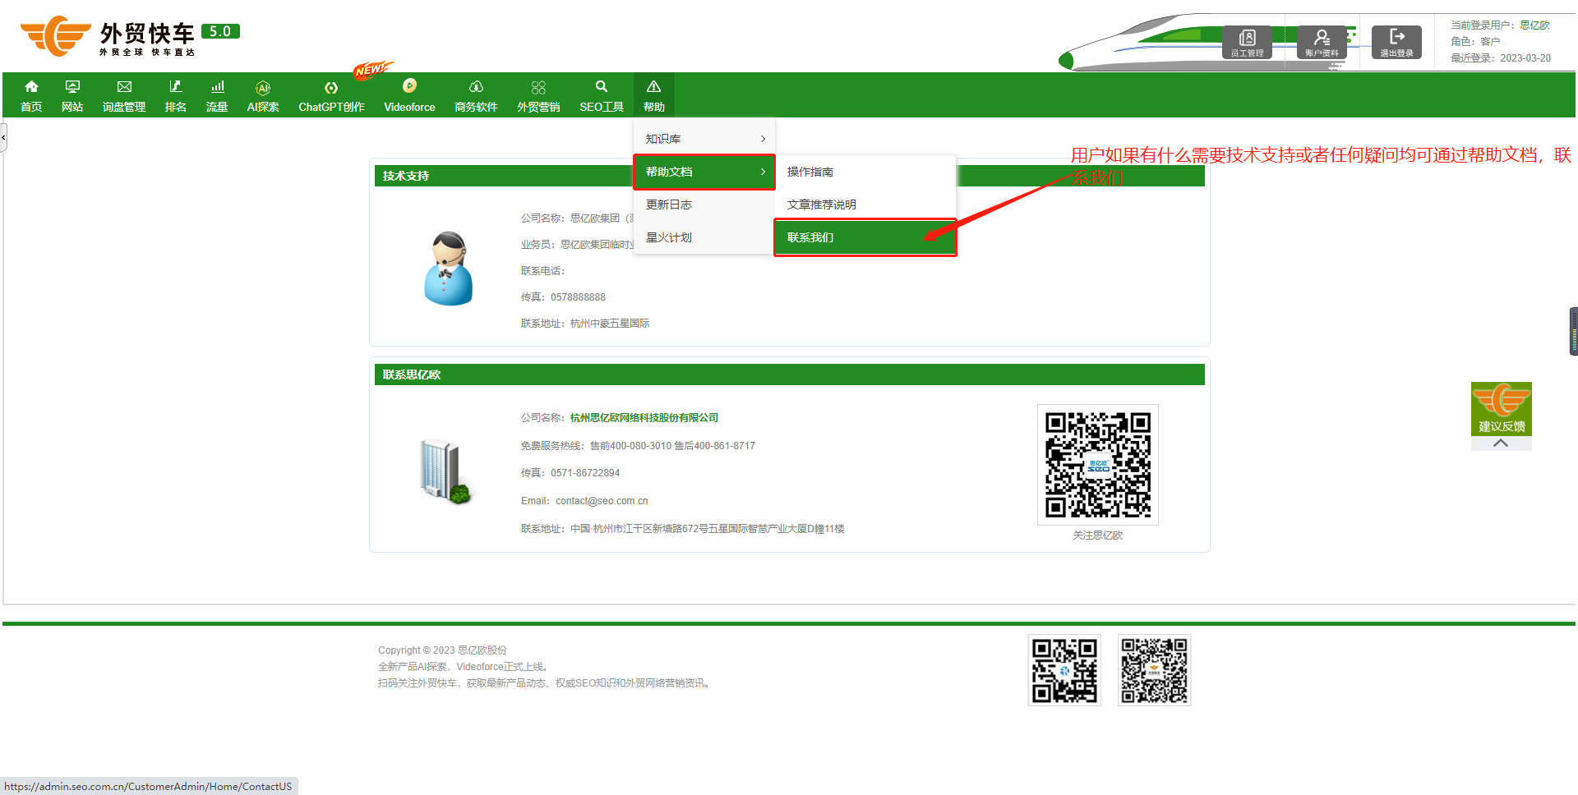The height and width of the screenshot is (795, 1578).
Task: Open the 网站 website menu icon
Action: tap(72, 87)
